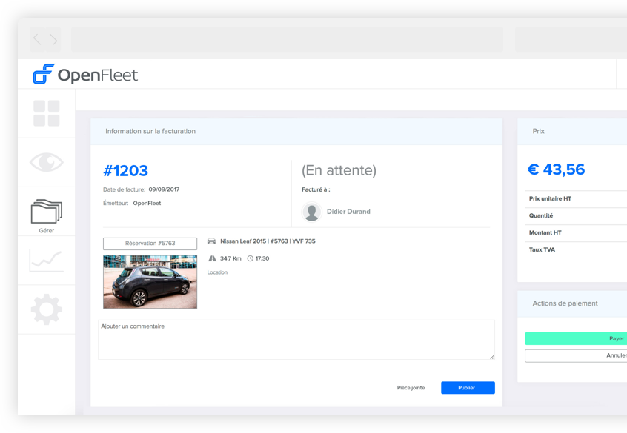
Task: Click the car icon beside Nissan Leaf 2015
Action: pos(212,243)
